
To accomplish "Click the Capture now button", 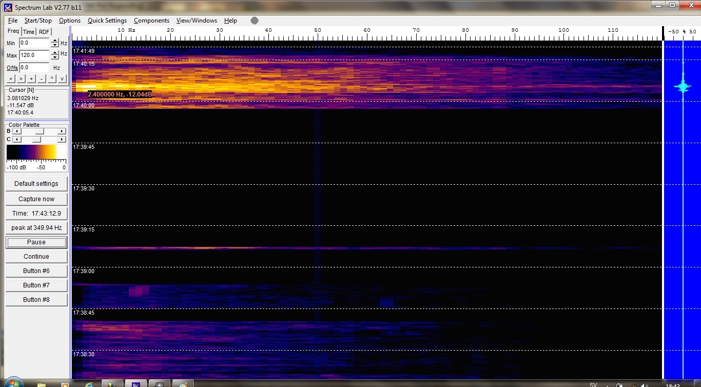I will click(x=36, y=199).
